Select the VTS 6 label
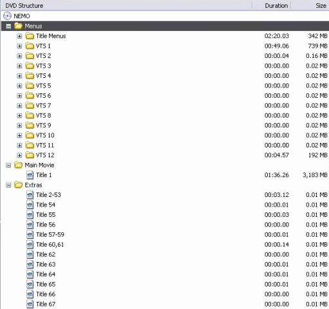Image resolution: width=329 pixels, height=309 pixels. 43,95
